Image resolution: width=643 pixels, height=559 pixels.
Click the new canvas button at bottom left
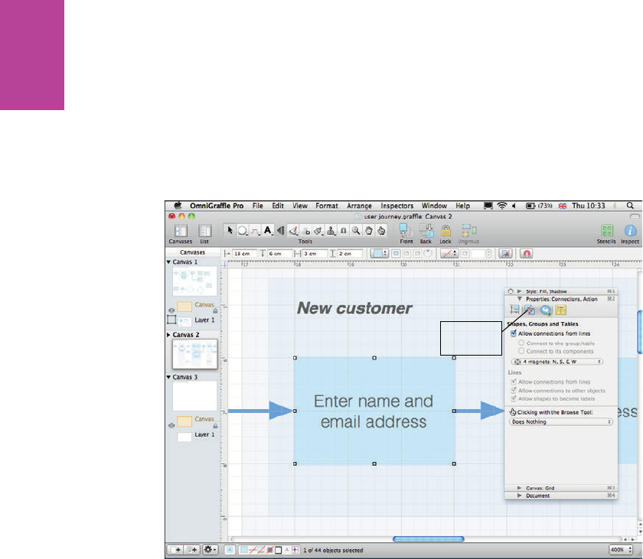pos(176,550)
